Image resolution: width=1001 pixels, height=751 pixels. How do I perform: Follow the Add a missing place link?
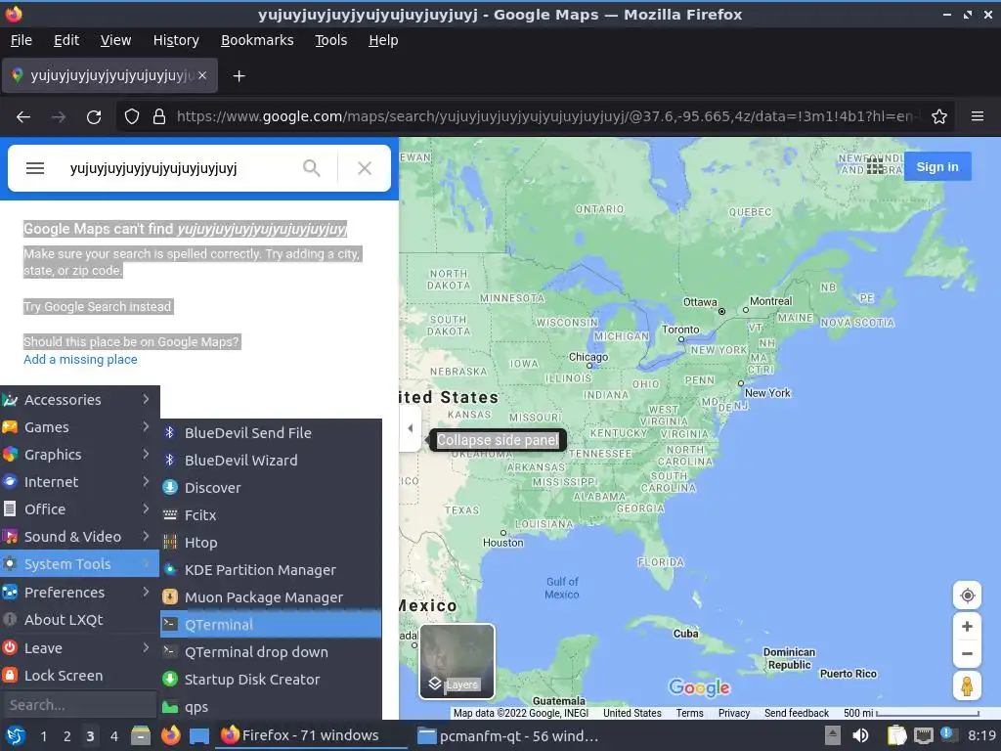pyautogui.click(x=80, y=360)
